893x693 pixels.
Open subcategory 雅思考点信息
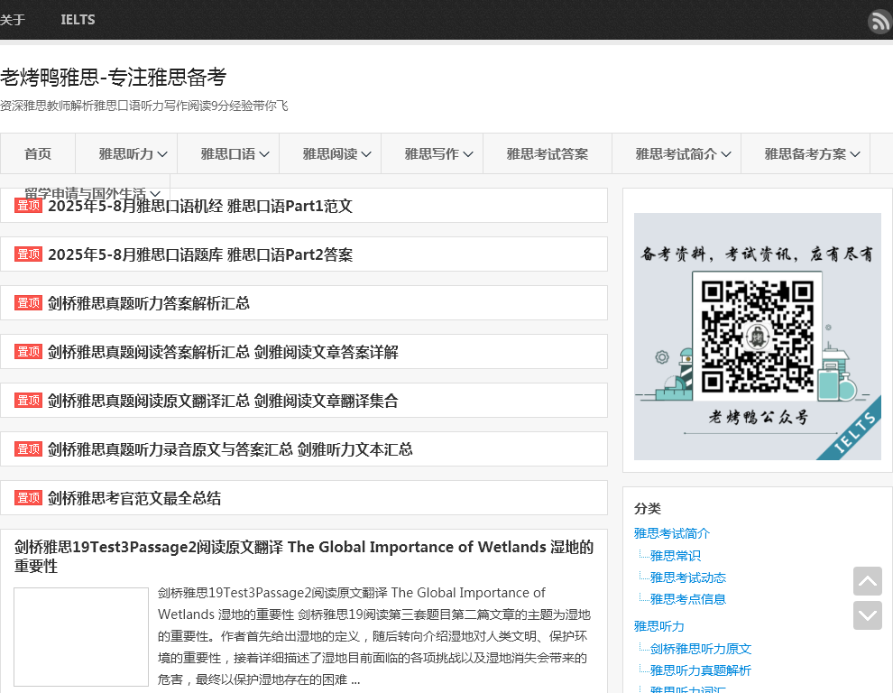[688, 599]
